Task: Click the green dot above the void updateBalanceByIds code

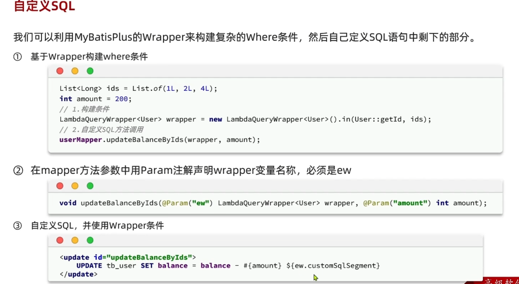Action: 90,186
